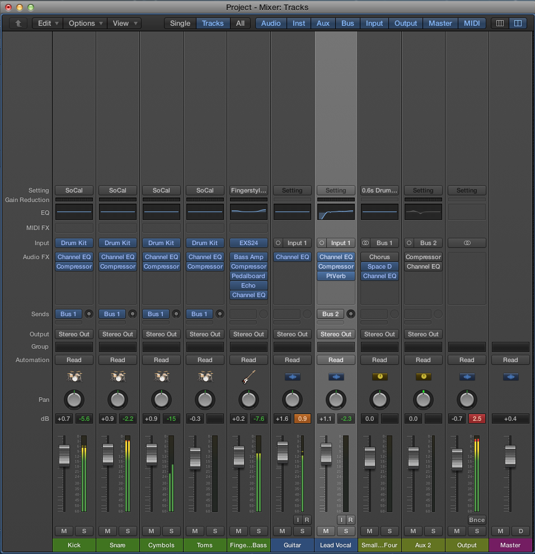Click the Guitar track waveform icon
Viewport: 535px width, 554px height.
[292, 377]
